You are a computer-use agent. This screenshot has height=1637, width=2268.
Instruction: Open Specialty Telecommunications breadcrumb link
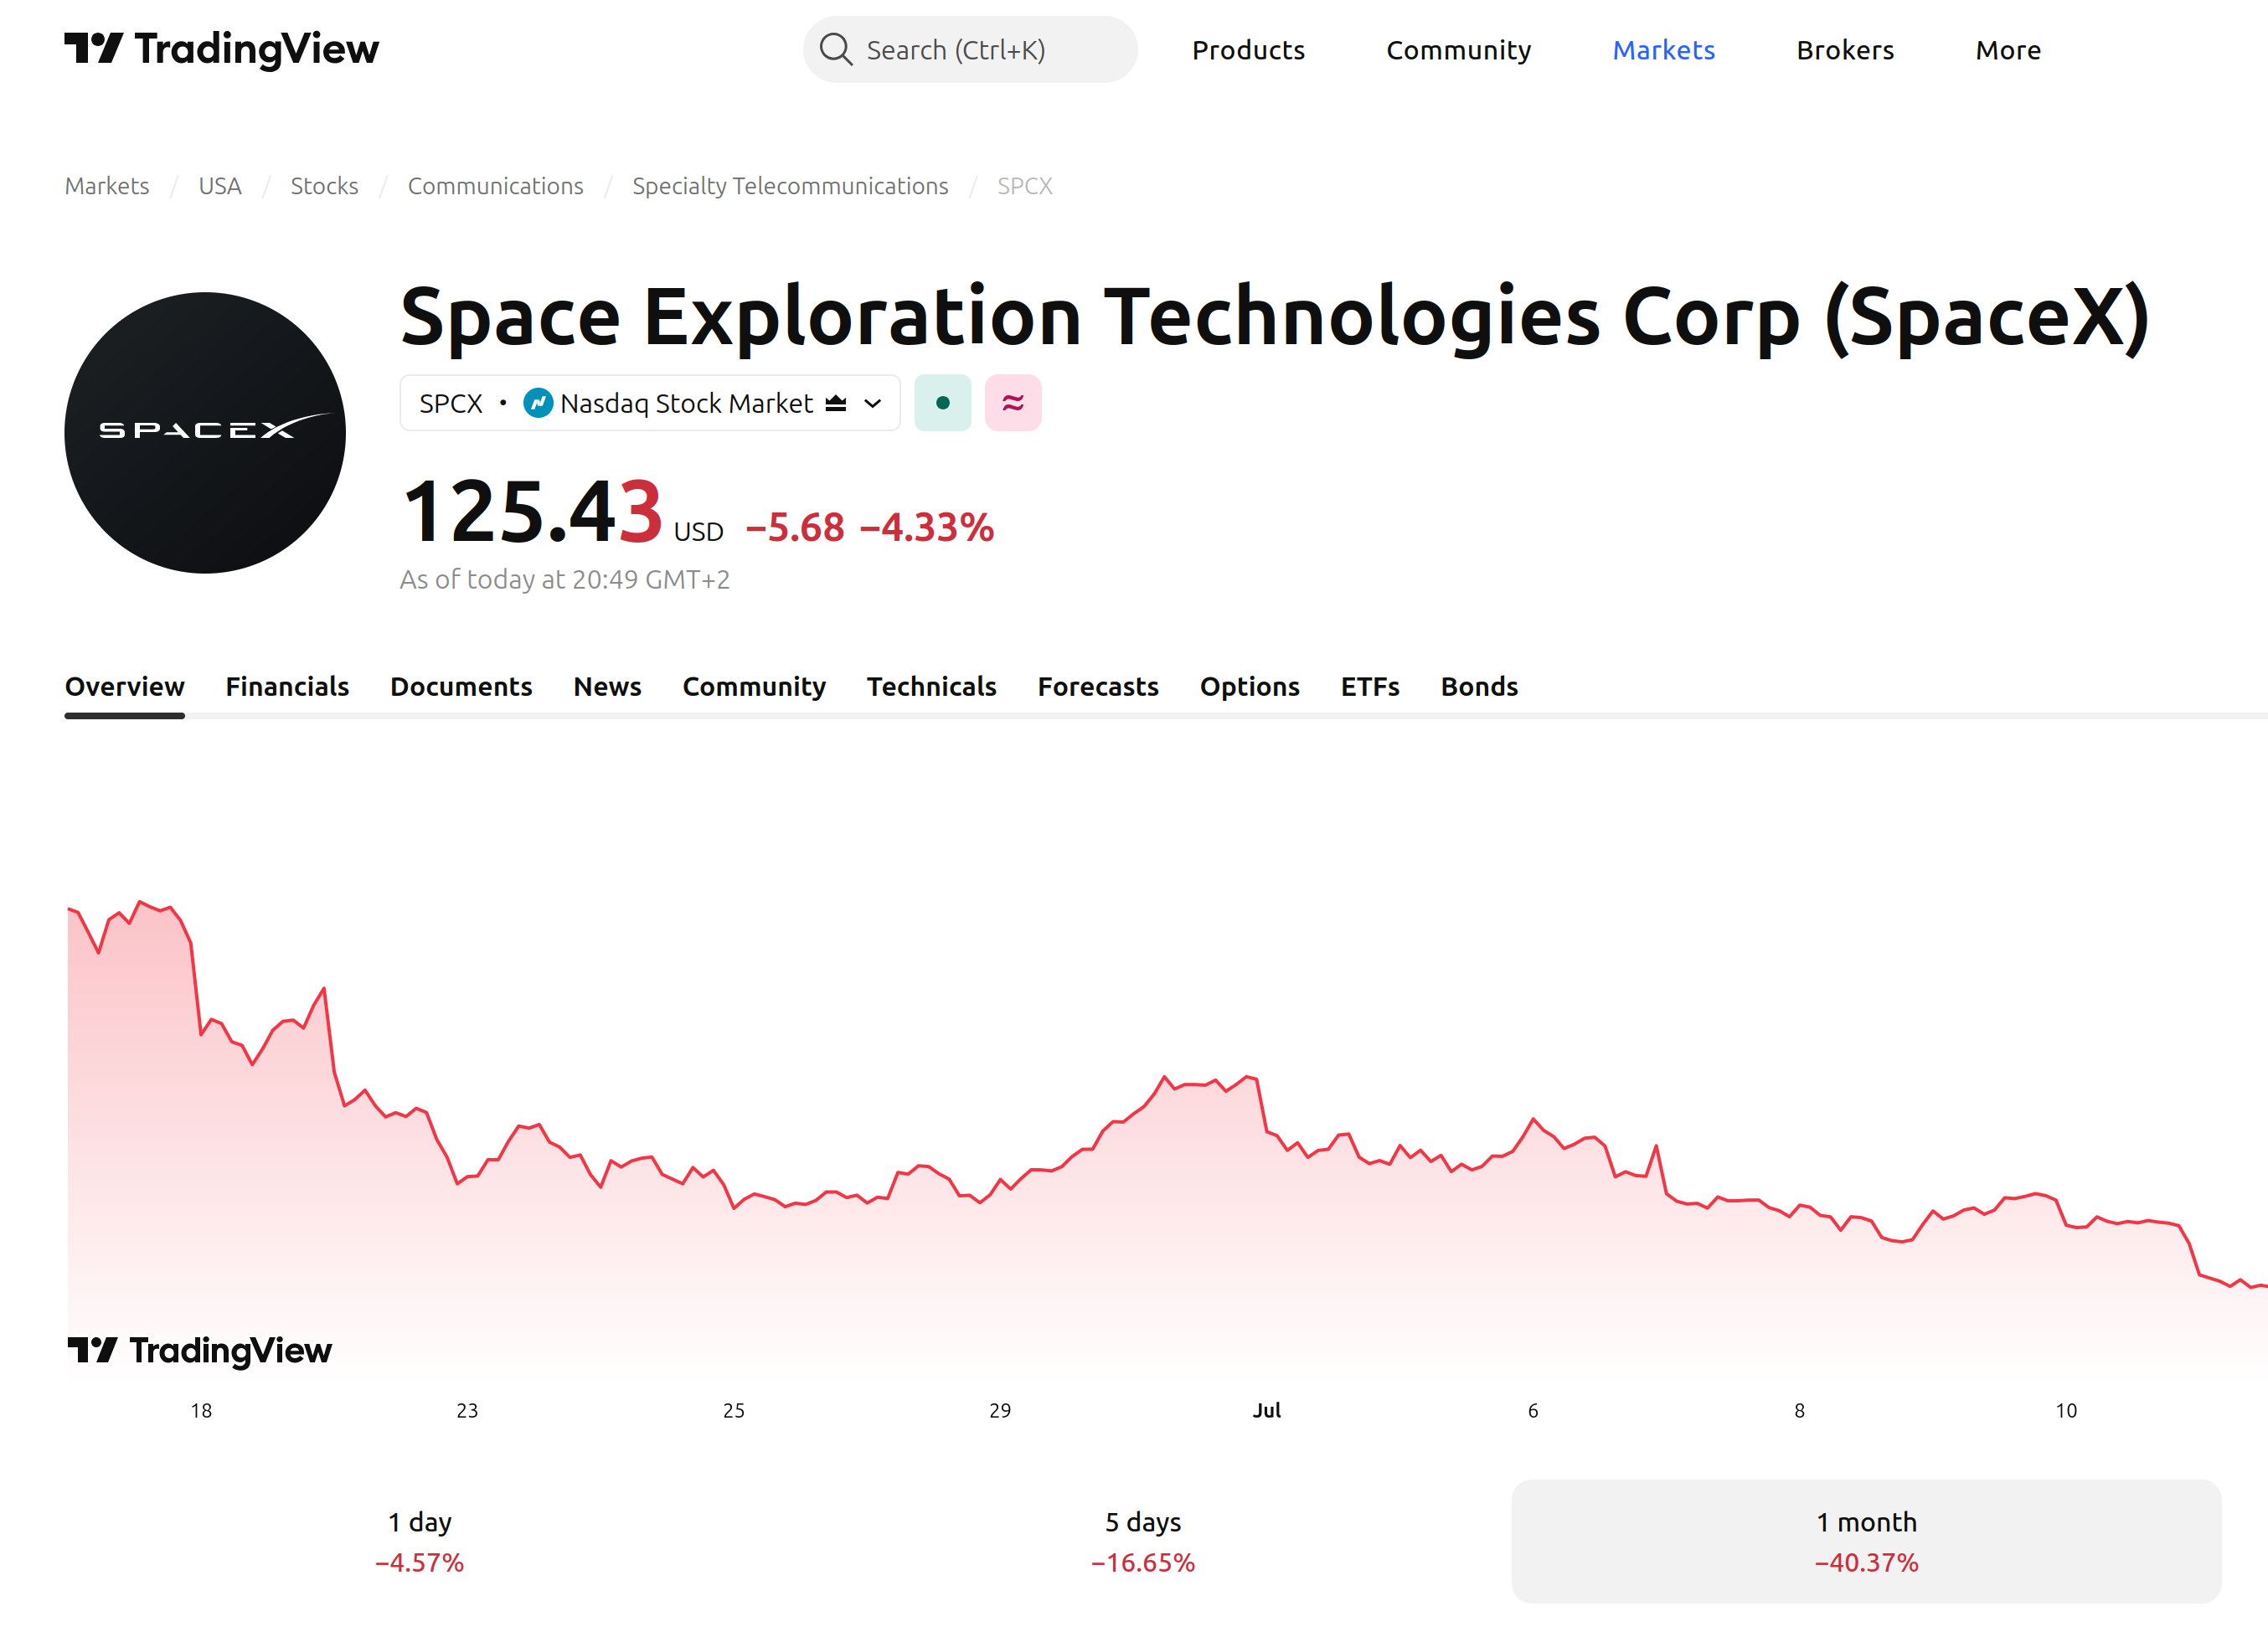(790, 186)
